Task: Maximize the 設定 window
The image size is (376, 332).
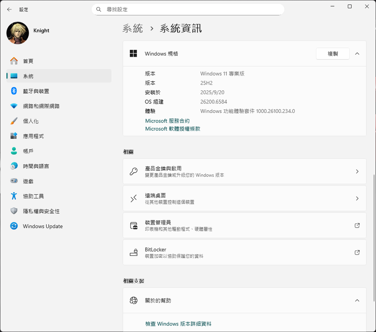Action: coord(349,7)
